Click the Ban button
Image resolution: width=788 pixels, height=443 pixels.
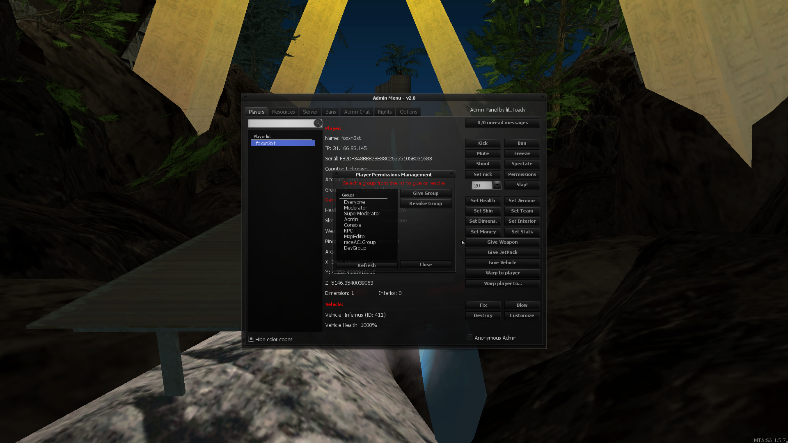click(x=522, y=143)
